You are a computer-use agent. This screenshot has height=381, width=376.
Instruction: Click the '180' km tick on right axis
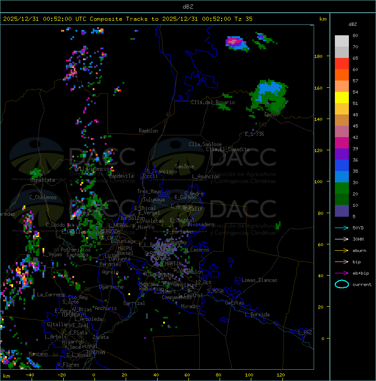tap(318, 57)
